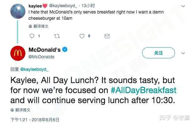
Task: Click the envelope direct message icon
Action: (x=107, y=36)
